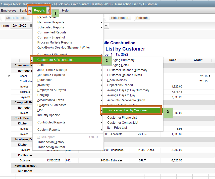Open QuickBooks Desktop Statement Writer
The width and height of the screenshot is (215, 179).
pos(68,48)
